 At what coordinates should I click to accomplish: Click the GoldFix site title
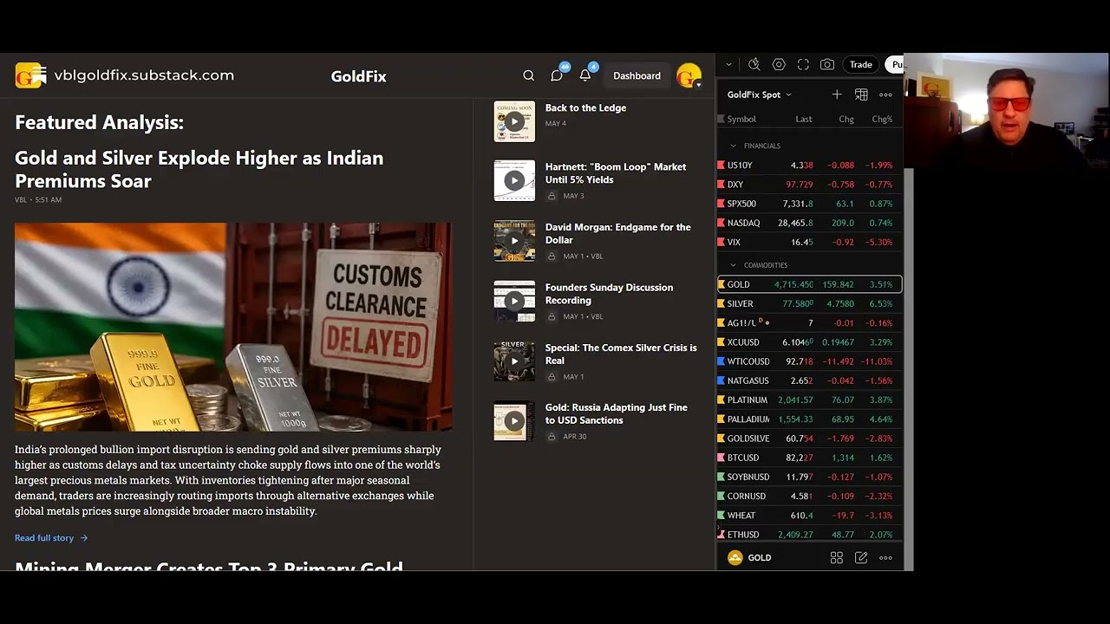[358, 76]
